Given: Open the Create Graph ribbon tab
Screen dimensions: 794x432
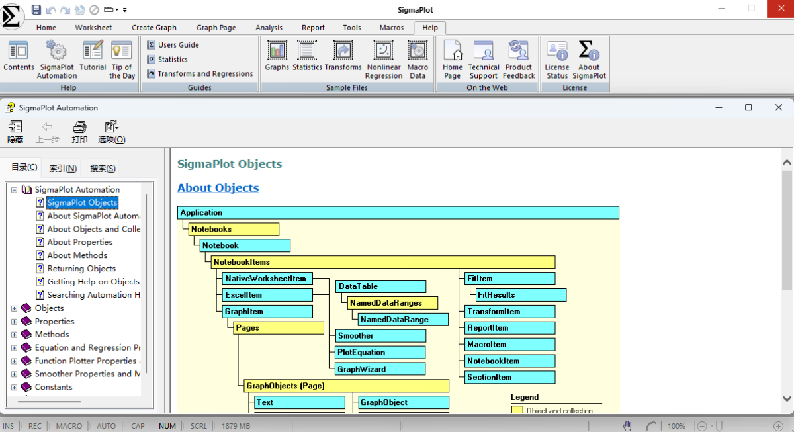Looking at the screenshot, I should (x=154, y=28).
